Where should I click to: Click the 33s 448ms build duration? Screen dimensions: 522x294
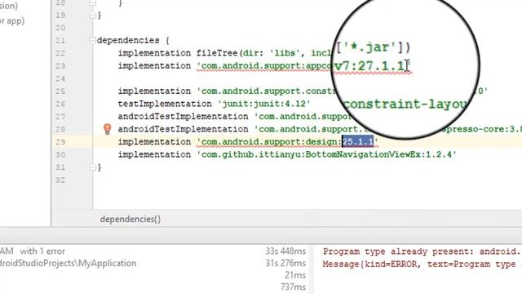(x=285, y=251)
